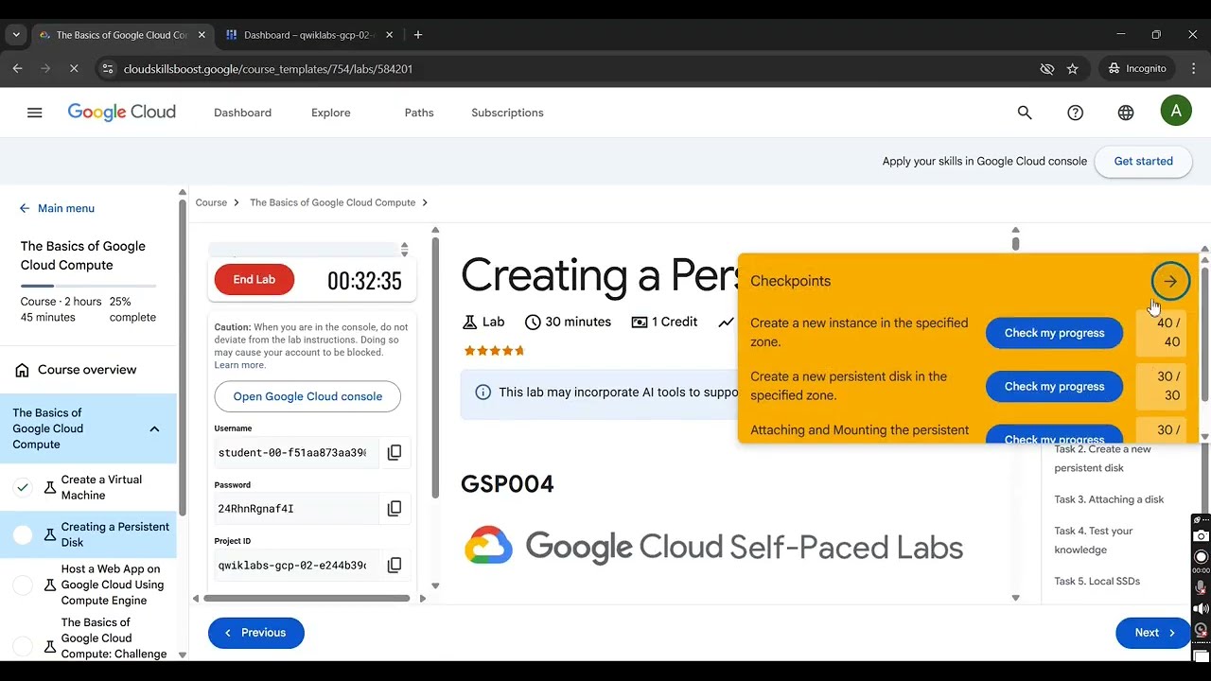Check my progress for new persistent disk

[1054, 386]
